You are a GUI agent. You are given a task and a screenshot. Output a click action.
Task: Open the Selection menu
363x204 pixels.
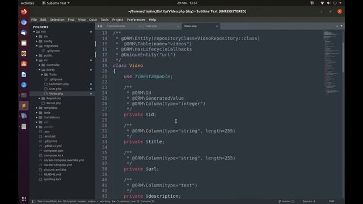coord(57,20)
